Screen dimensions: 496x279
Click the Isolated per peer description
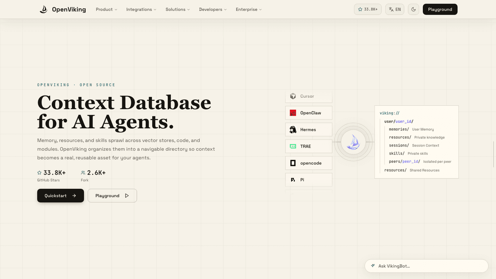point(437,162)
